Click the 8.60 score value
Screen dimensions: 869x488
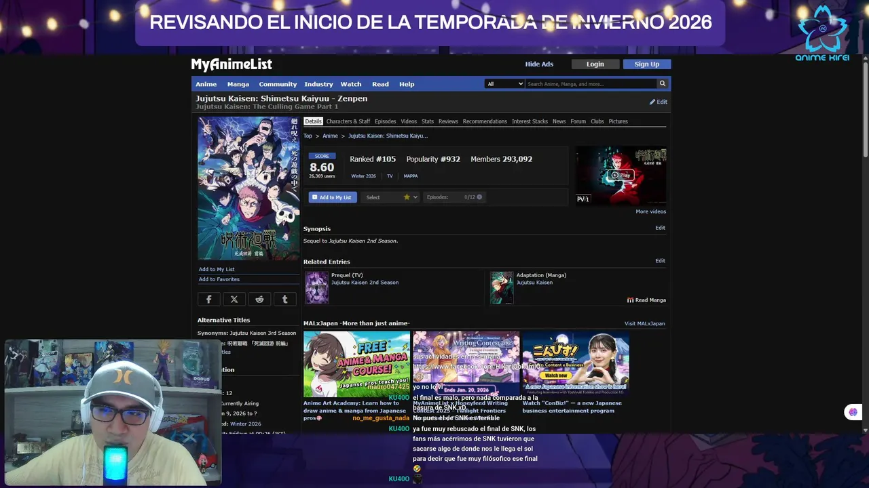322,167
